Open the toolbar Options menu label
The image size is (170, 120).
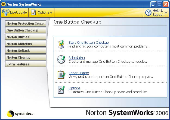pyautogui.click(x=44, y=12)
